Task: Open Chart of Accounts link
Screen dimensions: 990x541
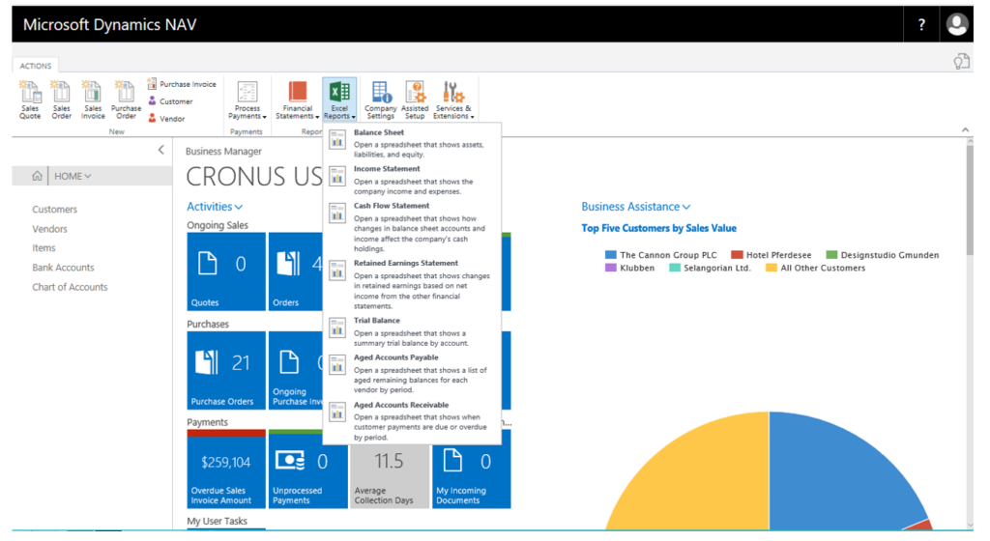Action: point(70,287)
